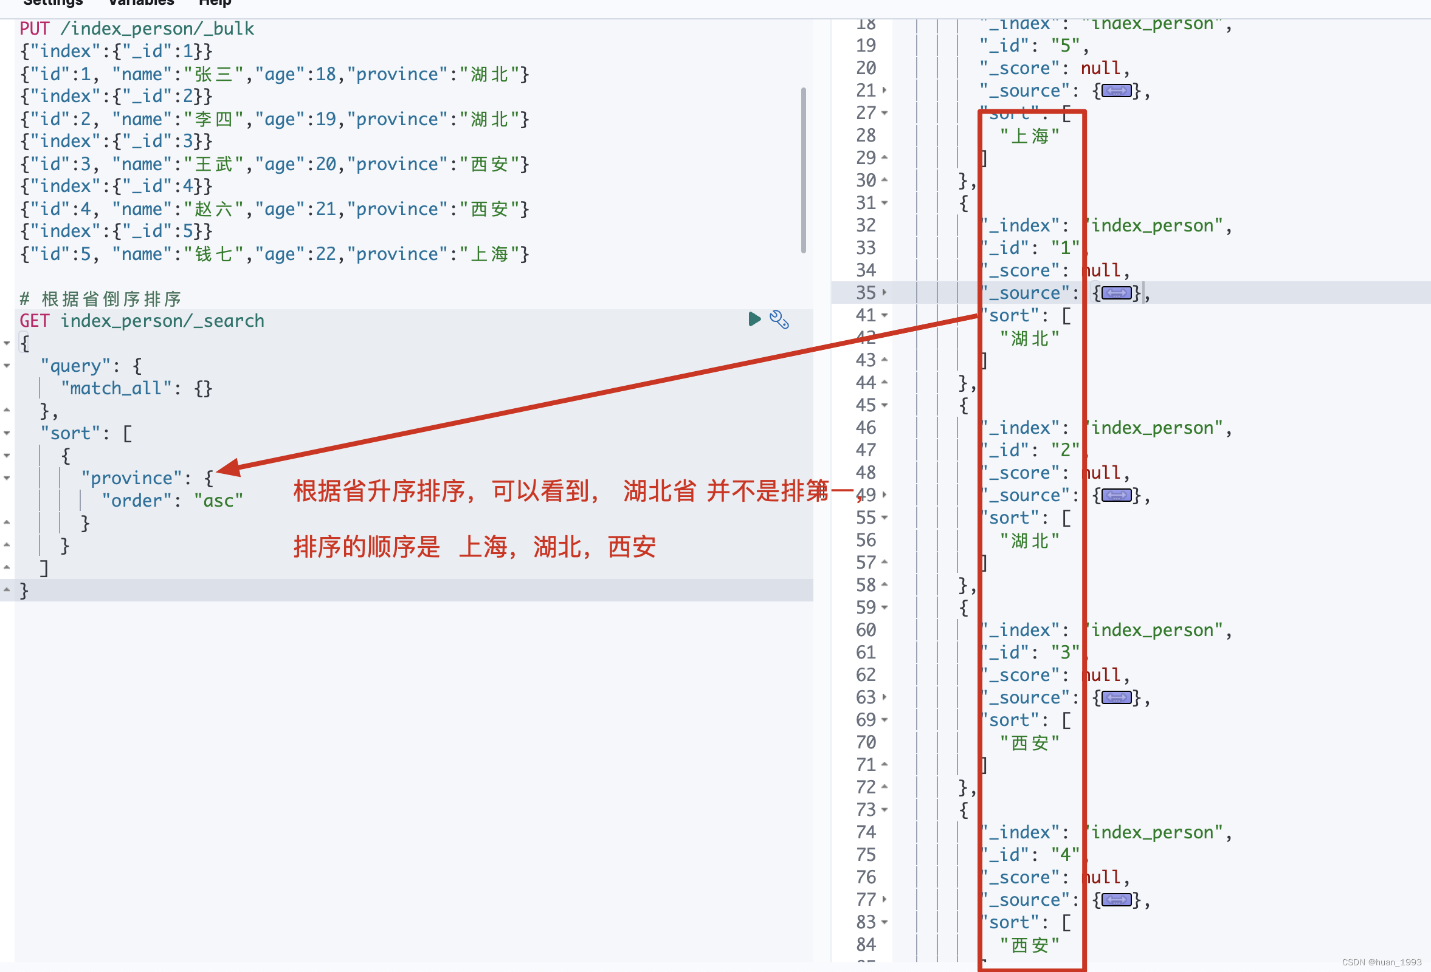Screen dimensions: 1431x972
Task: Fold the hit object starting line 45
Action: pyautogui.click(x=884, y=405)
